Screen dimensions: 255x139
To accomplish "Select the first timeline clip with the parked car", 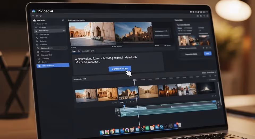I will click(x=86, y=95).
